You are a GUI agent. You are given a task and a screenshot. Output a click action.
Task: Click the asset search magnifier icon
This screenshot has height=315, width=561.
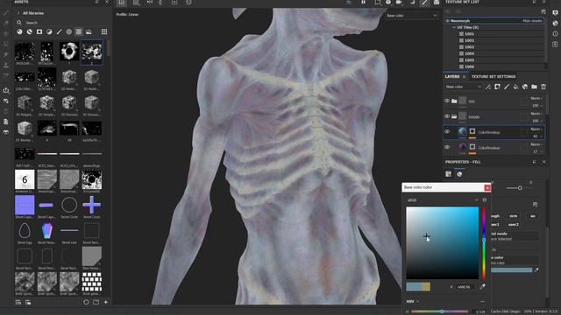pos(19,23)
